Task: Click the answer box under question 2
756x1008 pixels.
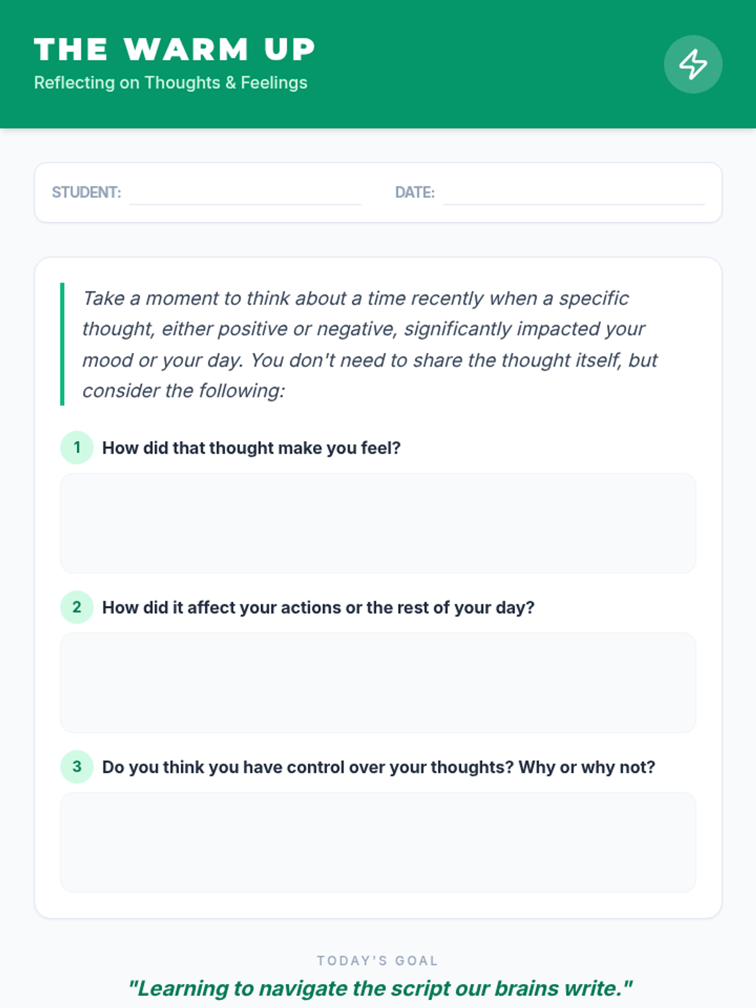Action: pyautogui.click(x=378, y=682)
